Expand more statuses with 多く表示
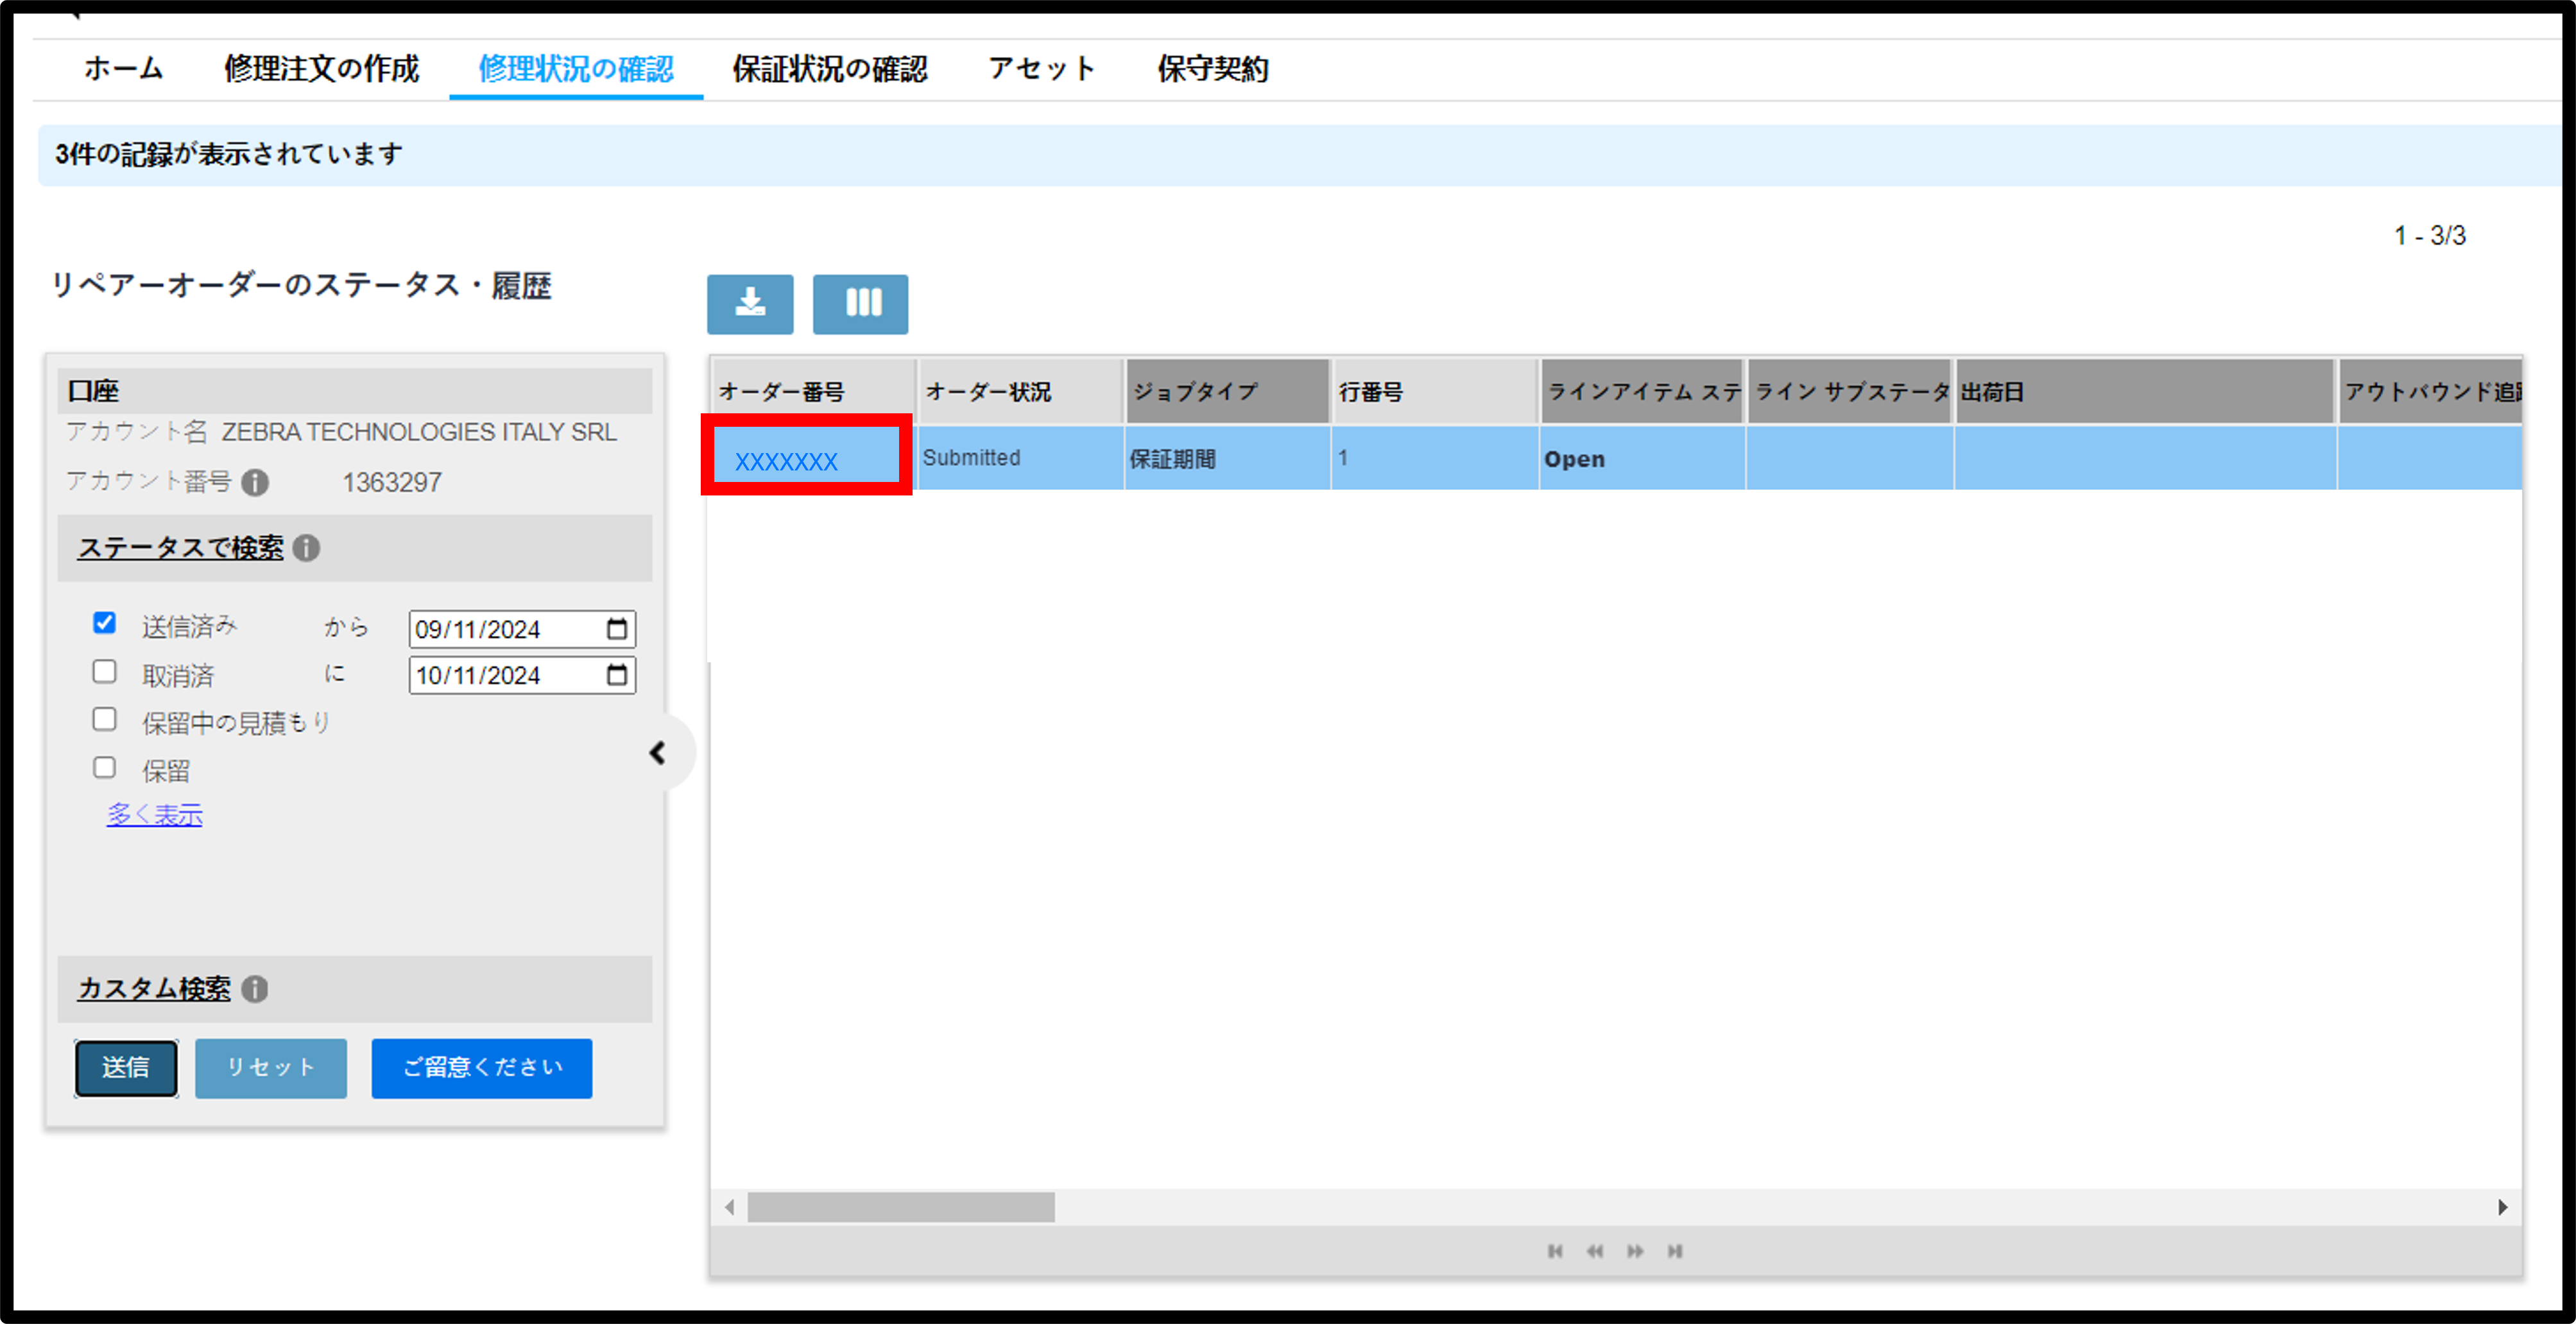The image size is (2576, 1324). (x=155, y=815)
